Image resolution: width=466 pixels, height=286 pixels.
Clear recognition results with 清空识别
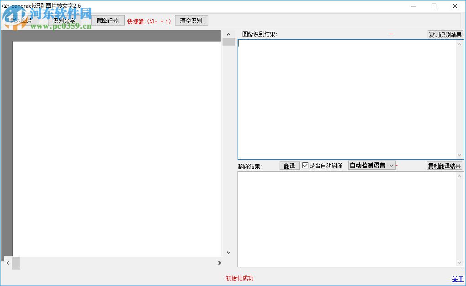click(191, 20)
